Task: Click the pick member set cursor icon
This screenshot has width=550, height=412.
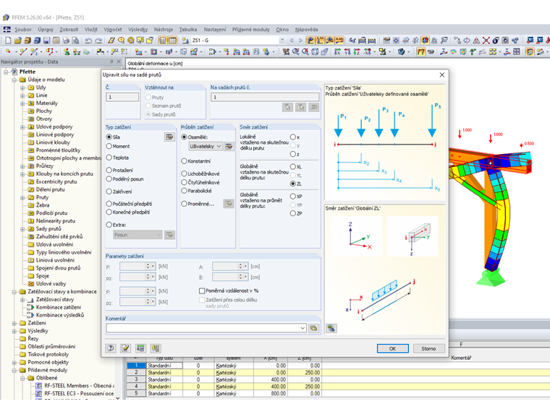Action: (x=287, y=107)
